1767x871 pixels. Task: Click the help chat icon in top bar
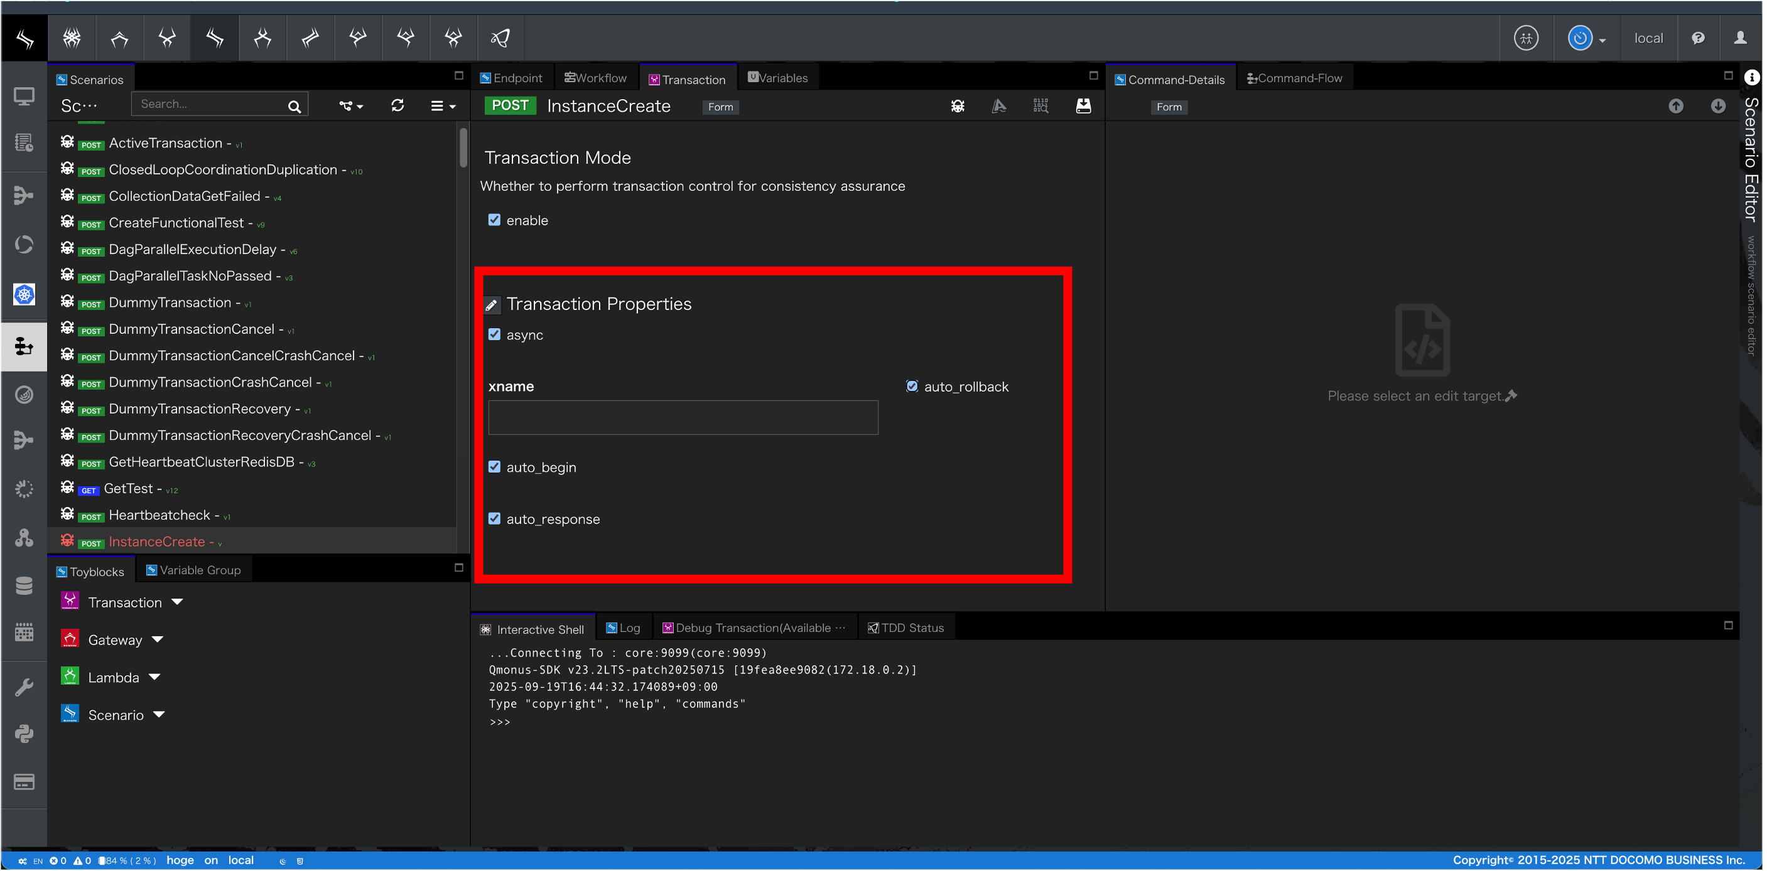point(1698,38)
